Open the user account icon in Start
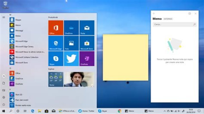The width and height of the screenshot is (204, 114). click(x=4, y=76)
